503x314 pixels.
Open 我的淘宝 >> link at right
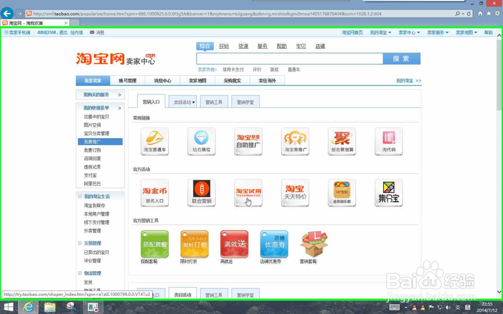(x=408, y=81)
